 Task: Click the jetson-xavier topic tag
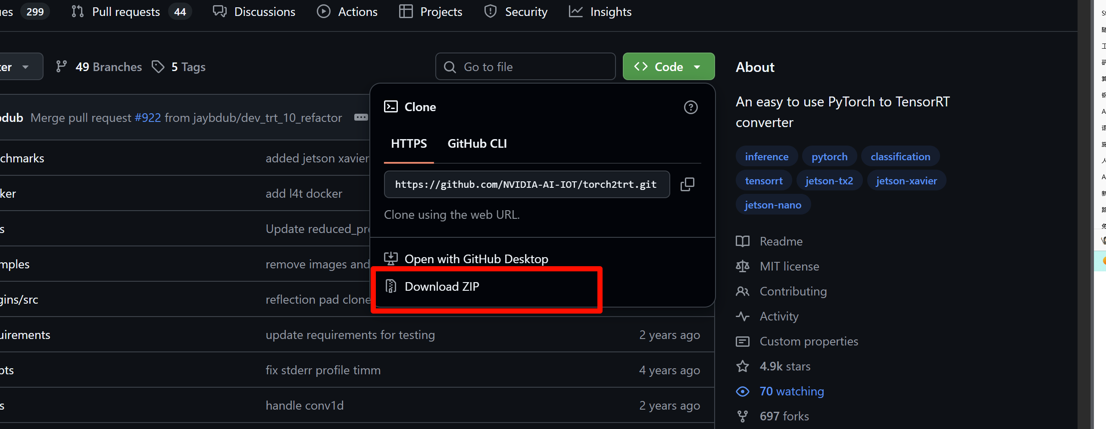[906, 180]
